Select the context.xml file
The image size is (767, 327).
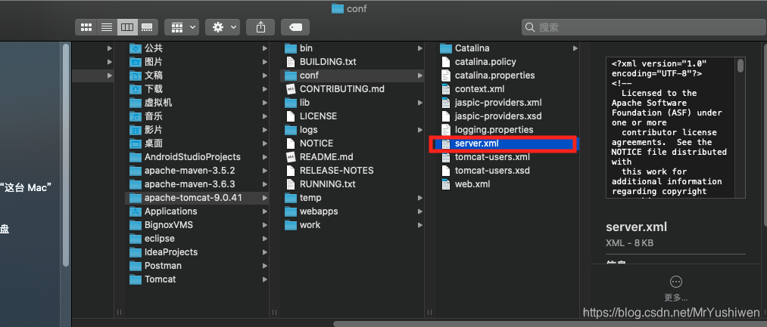coord(508,89)
